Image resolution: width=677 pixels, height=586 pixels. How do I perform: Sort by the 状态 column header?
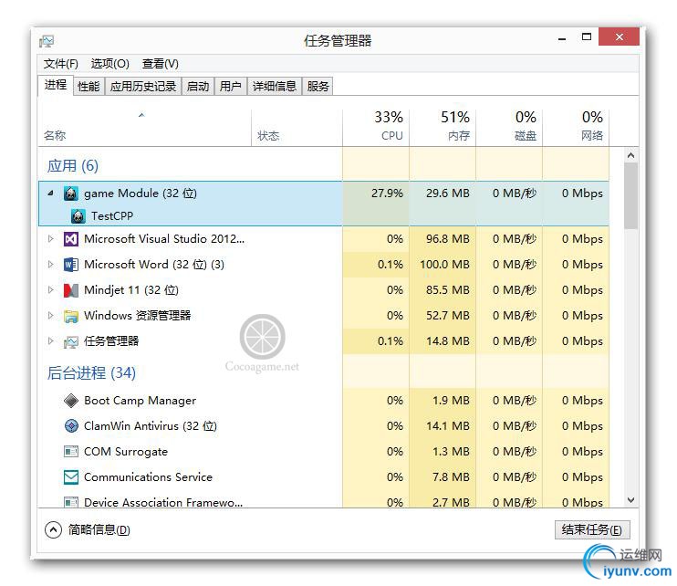click(297, 128)
